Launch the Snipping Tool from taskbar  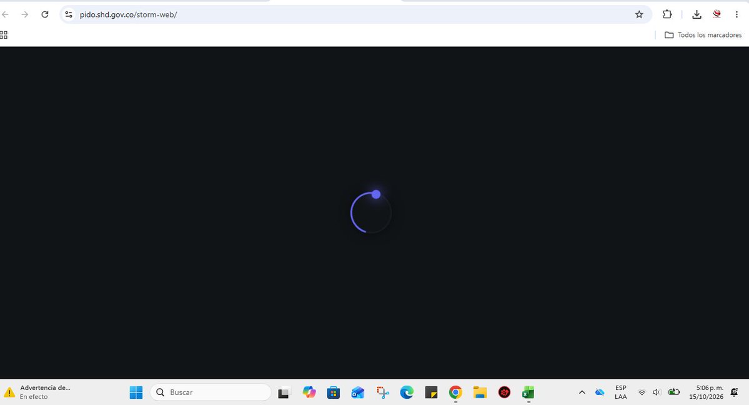(x=382, y=392)
